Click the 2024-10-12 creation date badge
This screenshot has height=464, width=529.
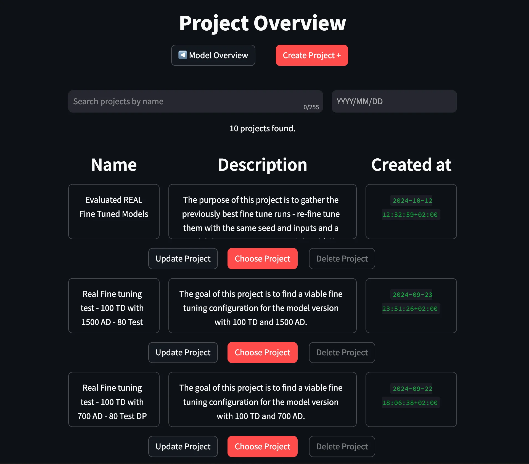[411, 201]
